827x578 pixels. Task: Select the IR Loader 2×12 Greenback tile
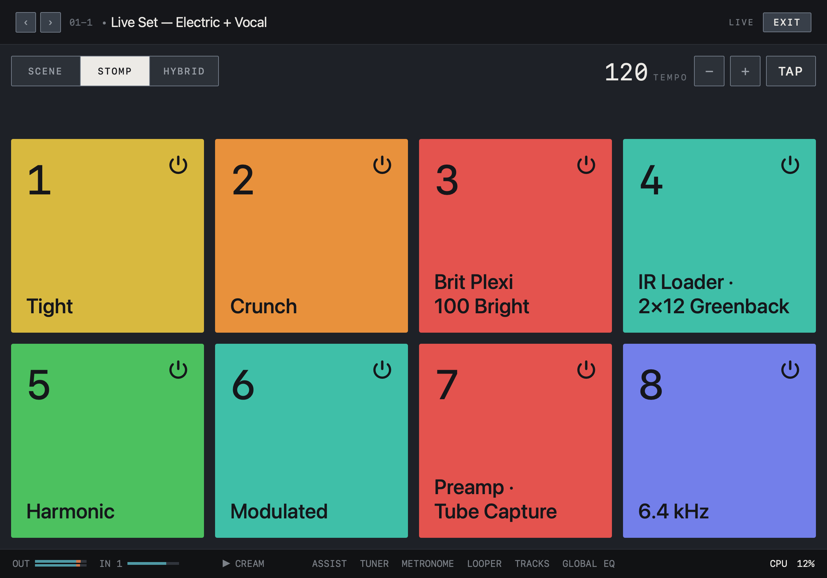point(719,236)
